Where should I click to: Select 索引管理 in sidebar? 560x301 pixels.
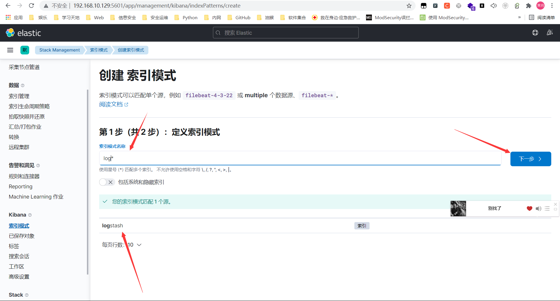[19, 96]
